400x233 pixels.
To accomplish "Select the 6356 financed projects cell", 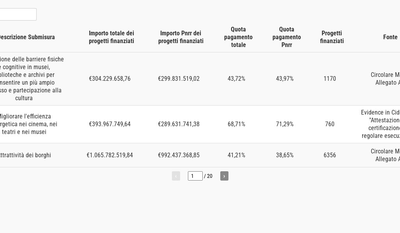I will (x=330, y=155).
